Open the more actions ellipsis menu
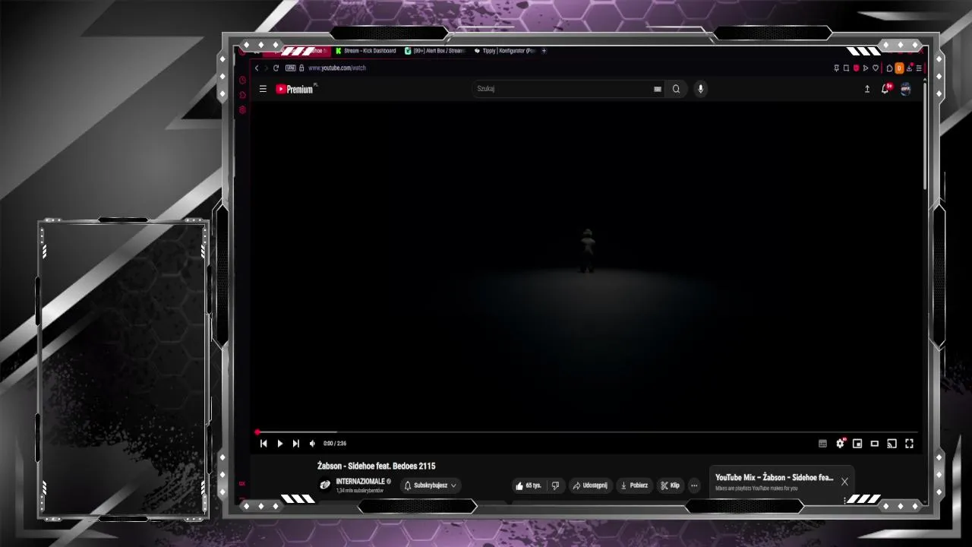The width and height of the screenshot is (972, 547). 694,485
